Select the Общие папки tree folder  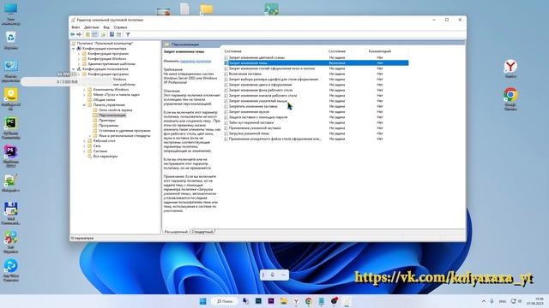coord(105,100)
